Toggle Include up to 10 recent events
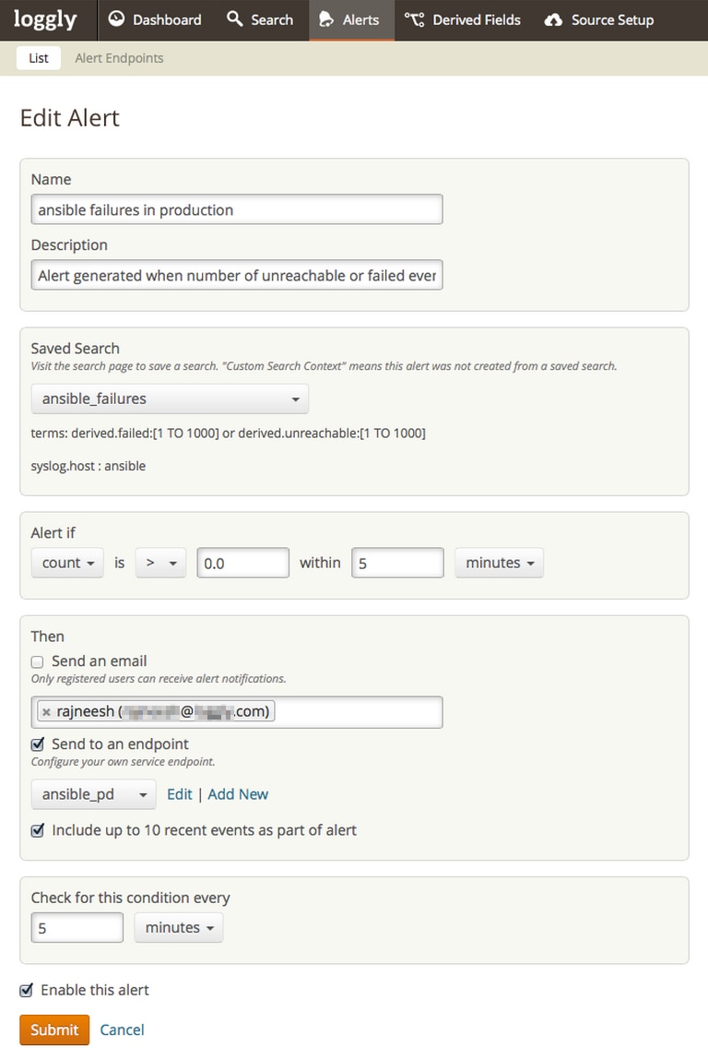 [x=38, y=830]
